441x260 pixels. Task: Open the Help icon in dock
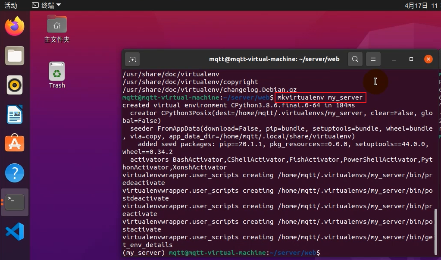[x=15, y=173]
